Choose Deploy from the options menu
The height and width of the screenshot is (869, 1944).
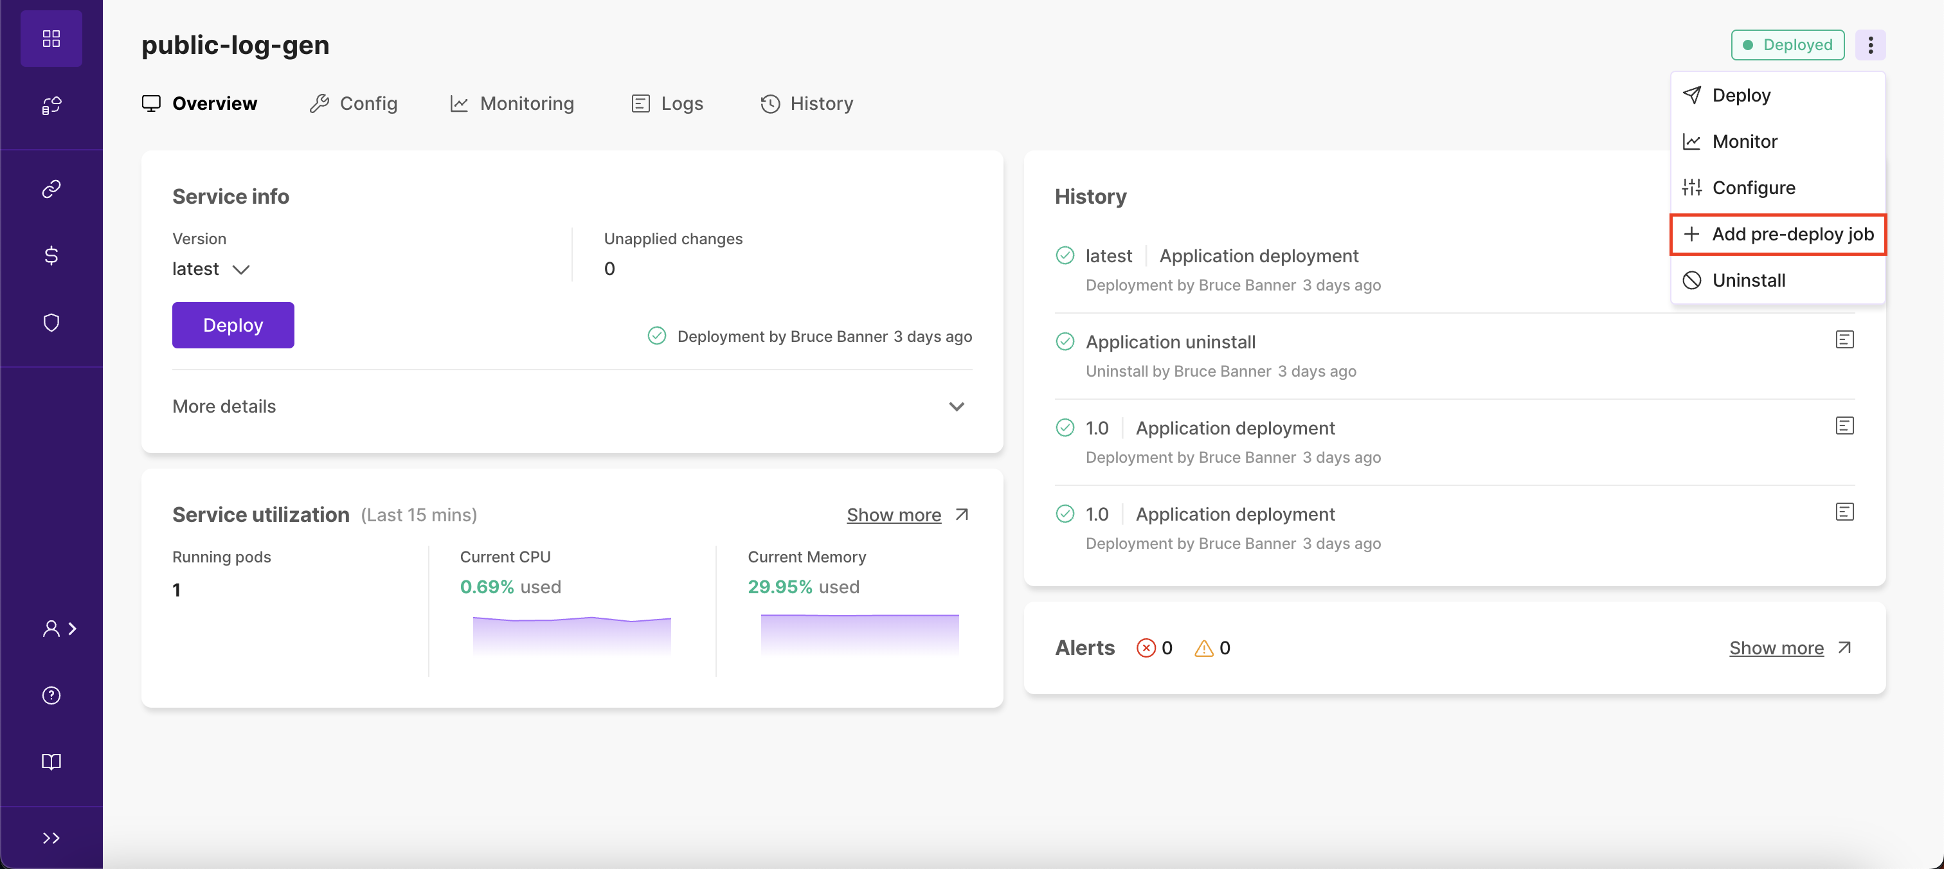tap(1778, 95)
